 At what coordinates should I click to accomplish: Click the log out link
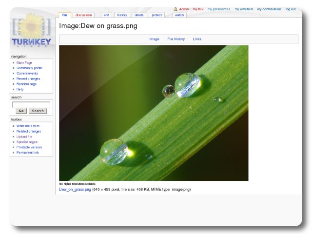pyautogui.click(x=291, y=9)
